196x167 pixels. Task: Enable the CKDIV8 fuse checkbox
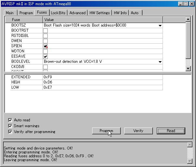click(x=45, y=67)
